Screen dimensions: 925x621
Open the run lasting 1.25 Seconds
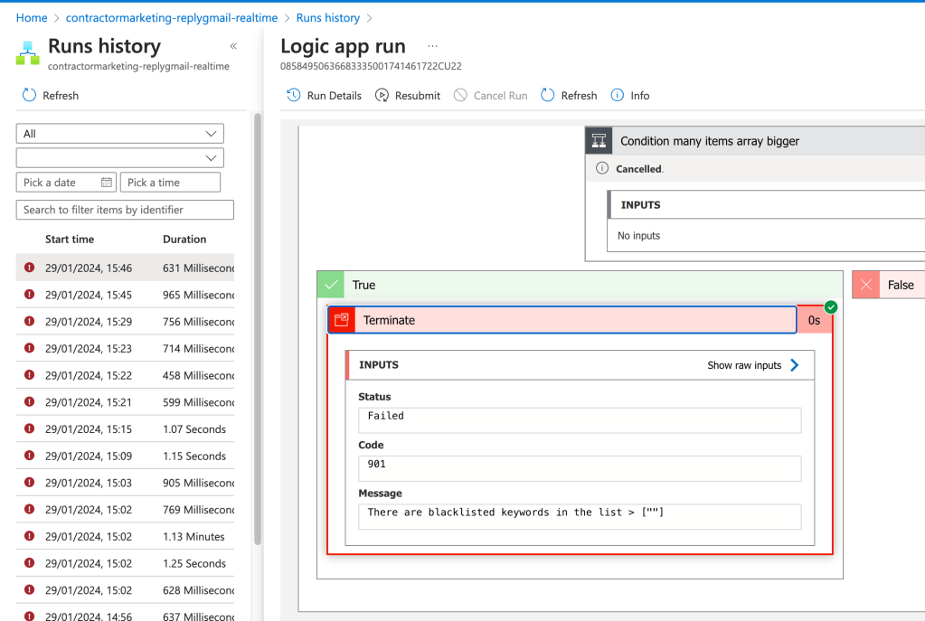(125, 563)
